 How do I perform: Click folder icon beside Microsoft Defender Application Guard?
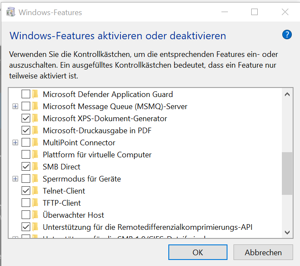35,94
